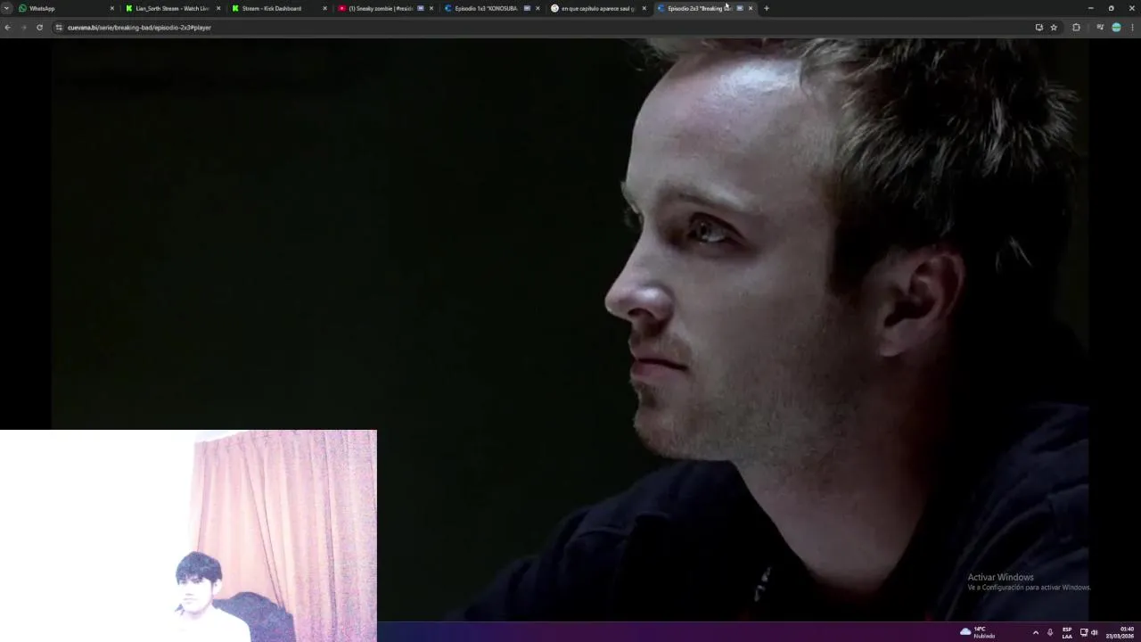Open the Chrome profile avatar
Image resolution: width=1141 pixels, height=642 pixels.
(1116, 28)
